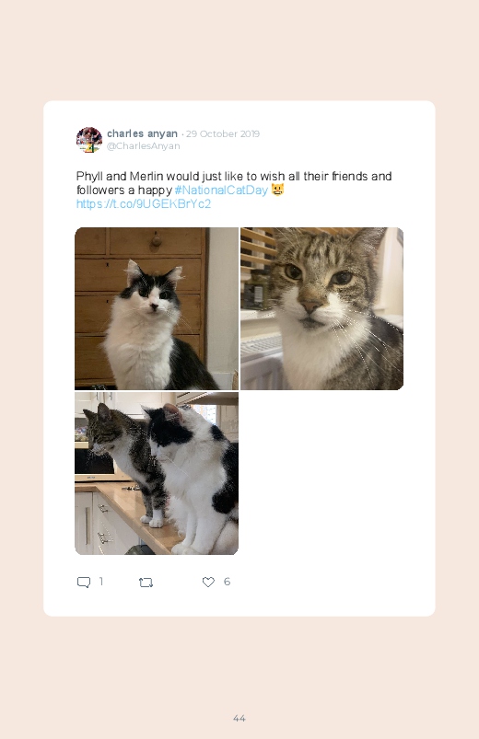This screenshot has height=739, width=479.
Task: Like the tweet with the heart icon
Action: (208, 582)
